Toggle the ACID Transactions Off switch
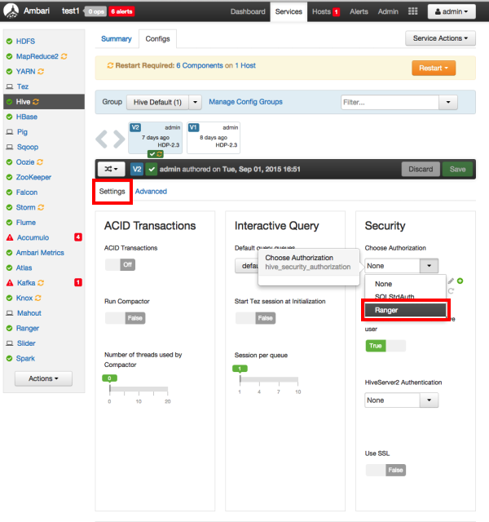Viewport: 489px width, 522px height. coord(120,264)
